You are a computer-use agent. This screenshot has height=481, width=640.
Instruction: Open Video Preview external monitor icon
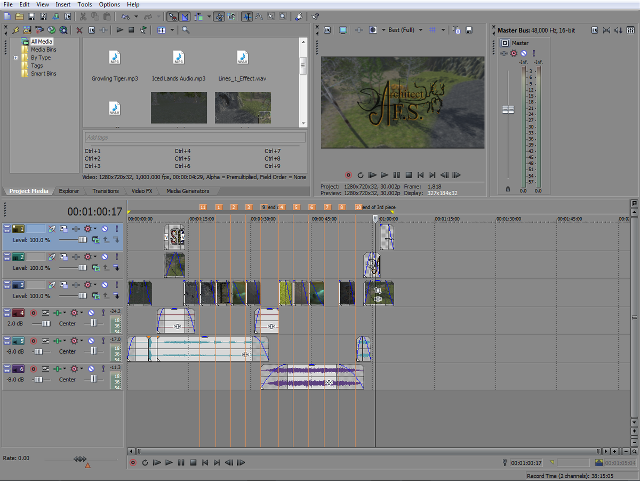click(343, 30)
